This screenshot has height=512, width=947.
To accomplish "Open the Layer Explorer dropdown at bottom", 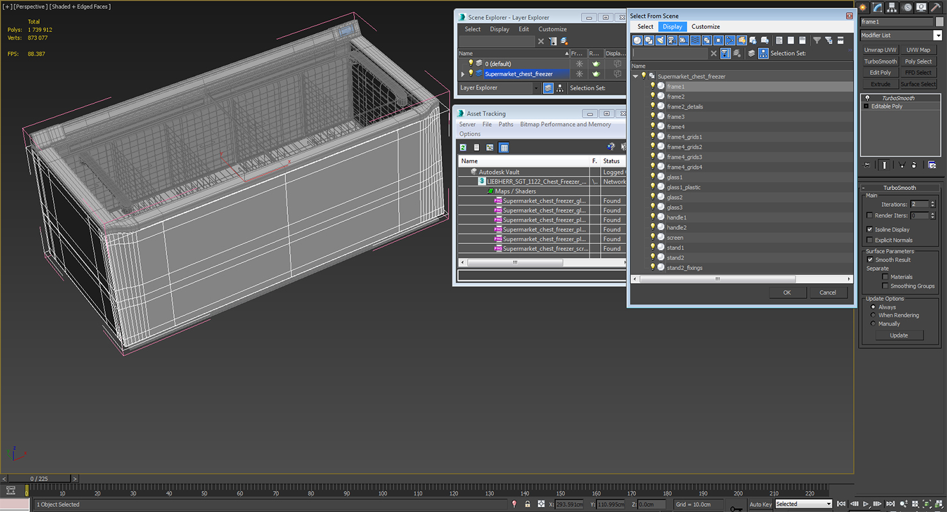I will [536, 88].
